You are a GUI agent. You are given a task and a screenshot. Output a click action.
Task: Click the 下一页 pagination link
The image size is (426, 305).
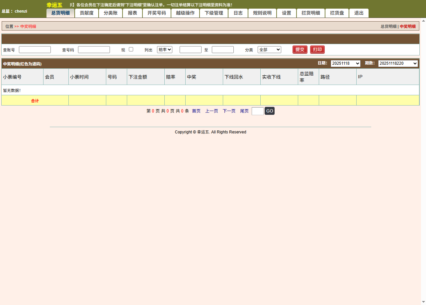pos(229,111)
